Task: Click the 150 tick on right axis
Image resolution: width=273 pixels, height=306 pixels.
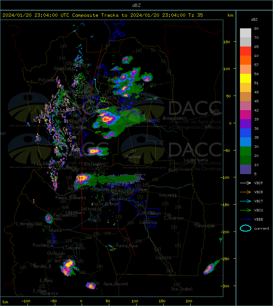Action: click(x=227, y=42)
